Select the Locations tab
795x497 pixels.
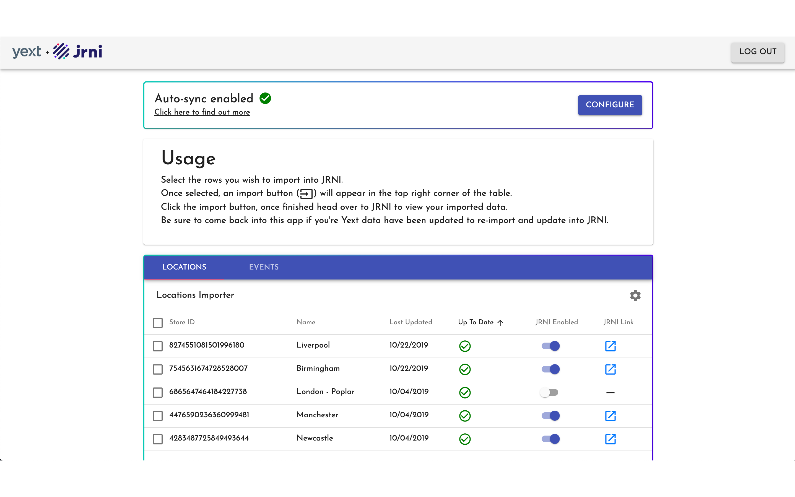coord(184,267)
